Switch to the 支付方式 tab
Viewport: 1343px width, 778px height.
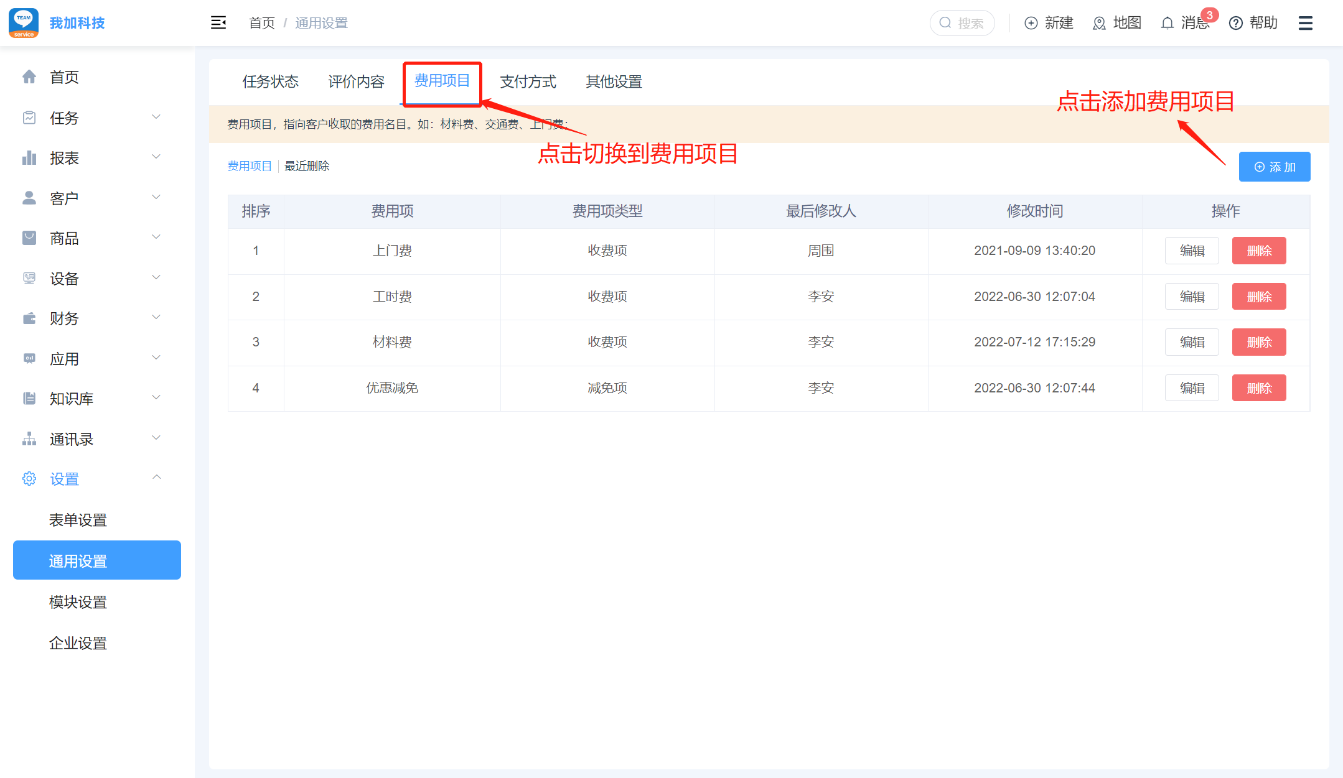(528, 81)
